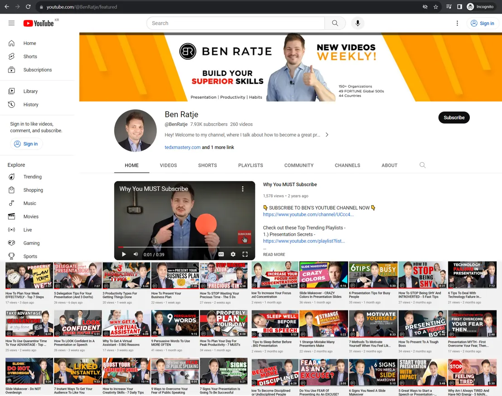The height and width of the screenshot is (396, 502).
Task: Pause playback with the play/pause control
Action: click(123, 254)
